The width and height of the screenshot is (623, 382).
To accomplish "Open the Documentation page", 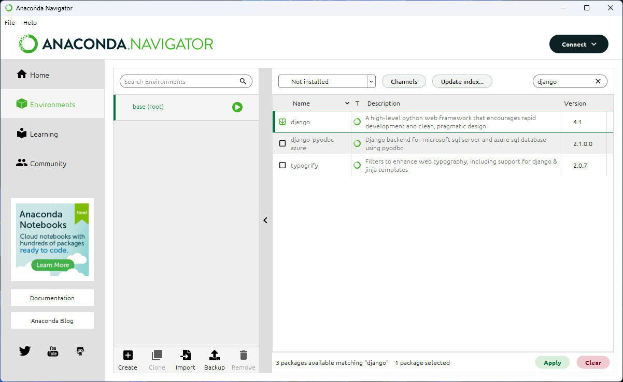I will point(52,298).
